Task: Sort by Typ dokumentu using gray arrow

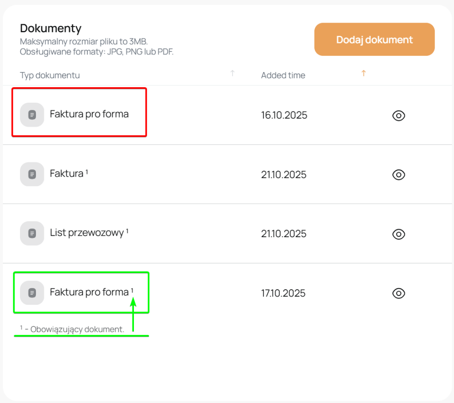Action: tap(232, 73)
